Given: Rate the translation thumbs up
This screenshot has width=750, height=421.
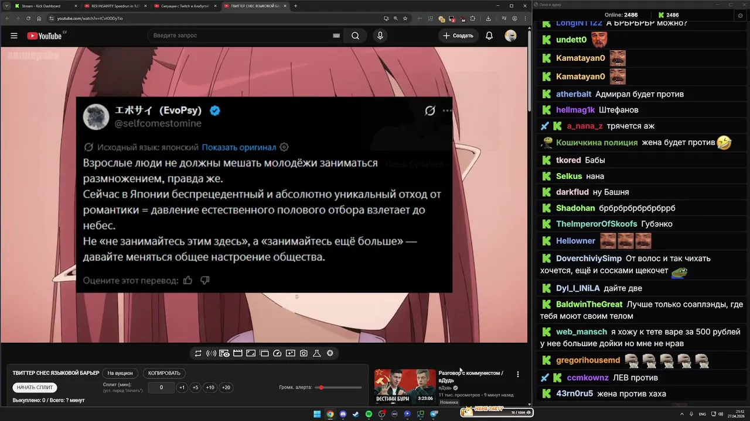Looking at the screenshot, I should click(x=187, y=280).
